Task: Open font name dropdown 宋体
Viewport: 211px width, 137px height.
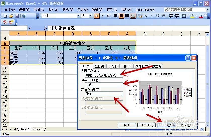Action: coord(78,16)
